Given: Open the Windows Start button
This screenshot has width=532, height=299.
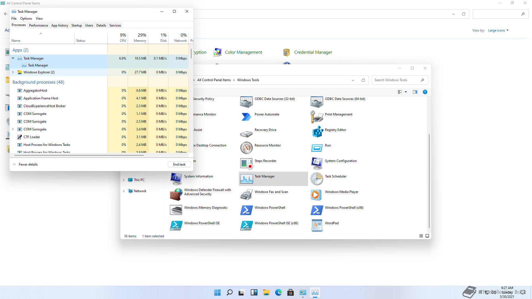Looking at the screenshot, I should coord(218,292).
